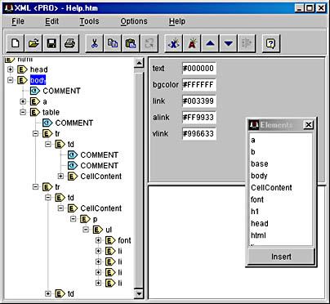Click the link value field #003399
The height and width of the screenshot is (304, 330).
[199, 101]
